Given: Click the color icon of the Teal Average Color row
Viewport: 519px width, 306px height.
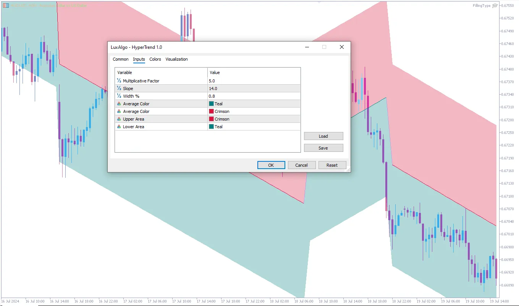Looking at the screenshot, I should tap(119, 104).
